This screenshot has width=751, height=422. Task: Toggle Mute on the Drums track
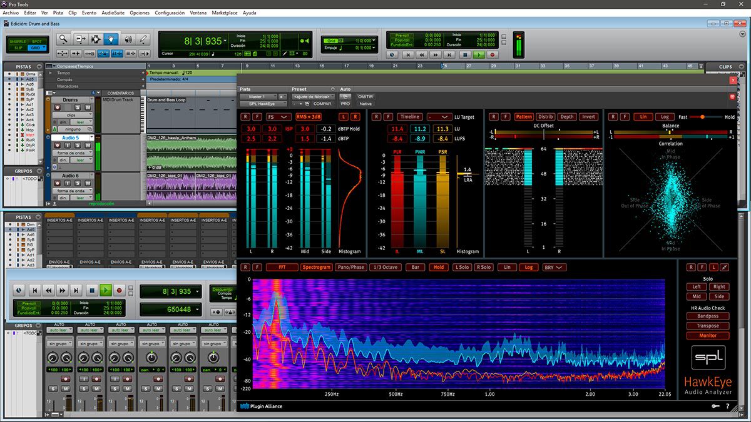tap(87, 108)
